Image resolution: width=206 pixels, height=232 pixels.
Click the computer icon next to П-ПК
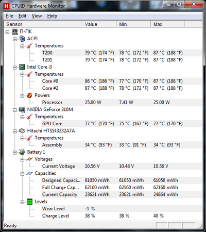(x=15, y=31)
